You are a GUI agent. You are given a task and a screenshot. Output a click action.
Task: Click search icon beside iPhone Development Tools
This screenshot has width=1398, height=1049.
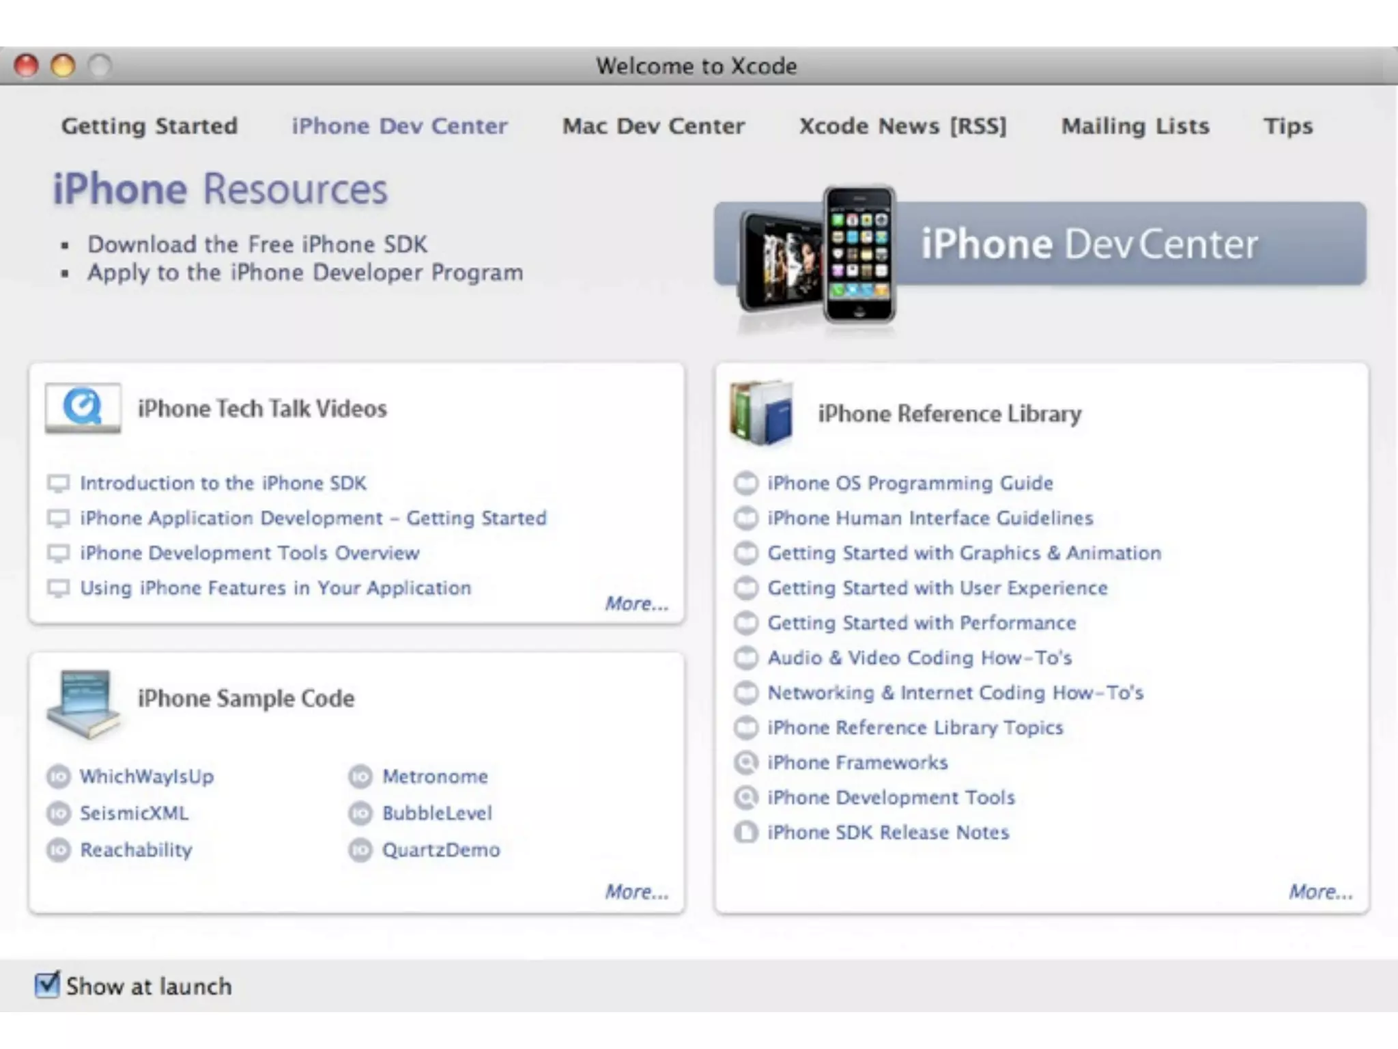[746, 797]
